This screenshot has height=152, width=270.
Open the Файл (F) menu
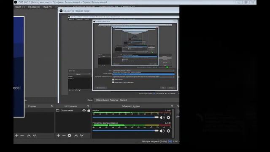[20, 7]
